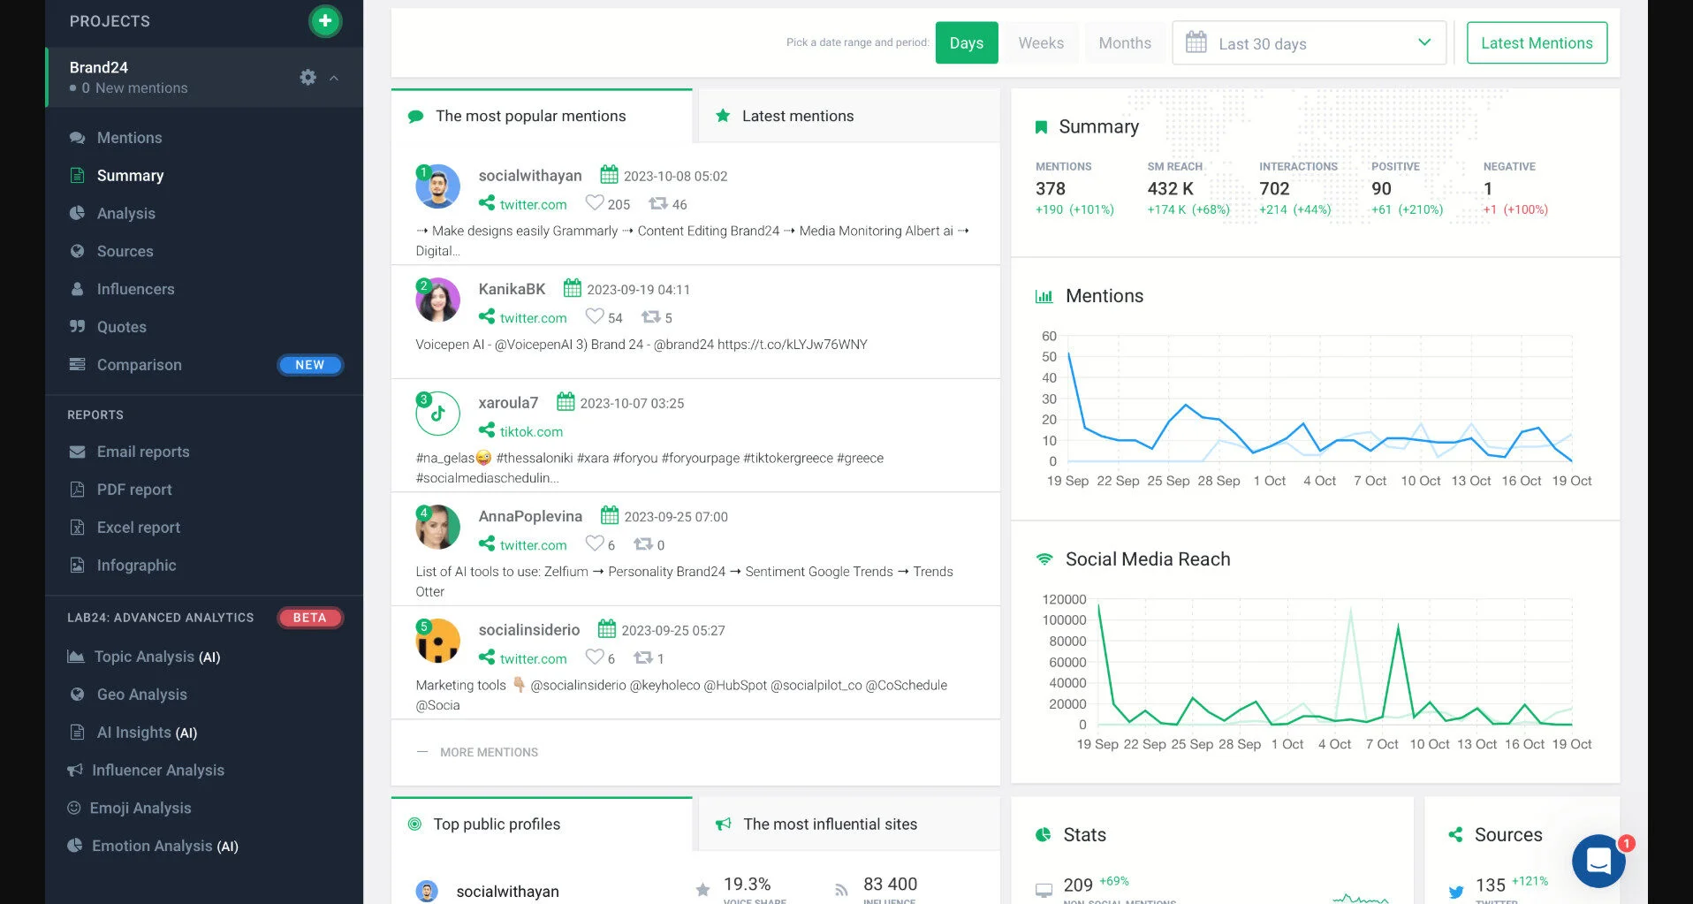Click heart icon with 54 likes
1693x904 pixels.
point(595,316)
